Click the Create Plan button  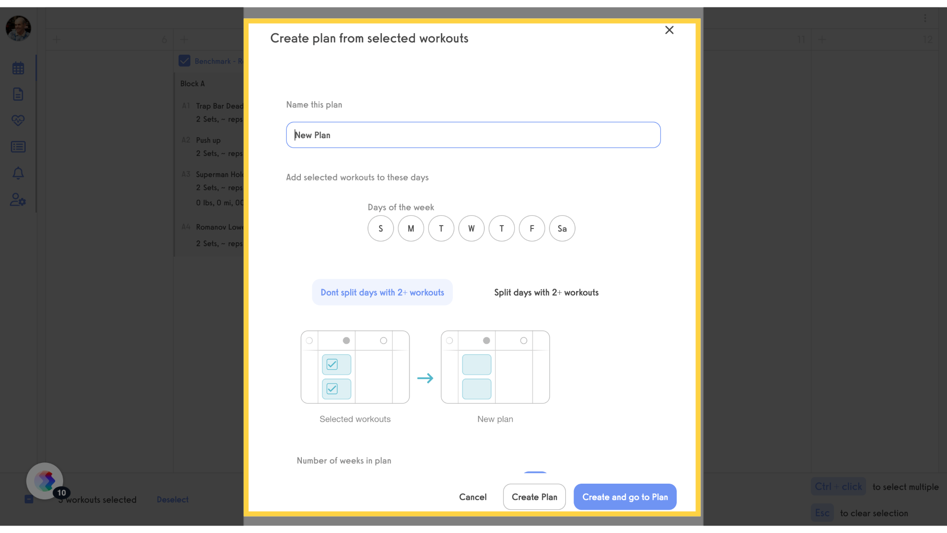coord(534,497)
